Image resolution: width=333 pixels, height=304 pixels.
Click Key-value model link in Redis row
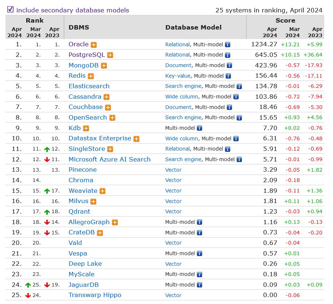[178, 76]
